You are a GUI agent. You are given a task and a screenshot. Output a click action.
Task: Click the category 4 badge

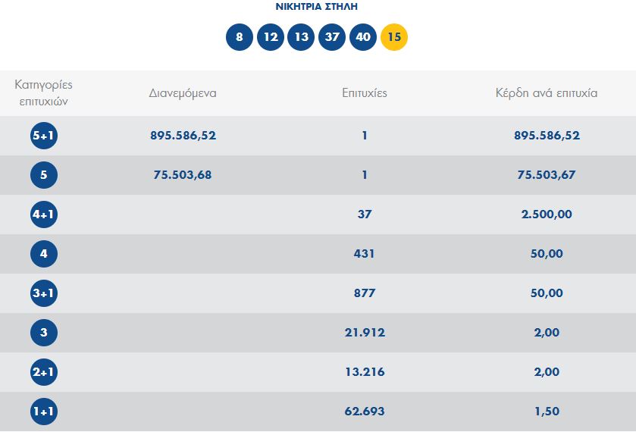pos(44,254)
